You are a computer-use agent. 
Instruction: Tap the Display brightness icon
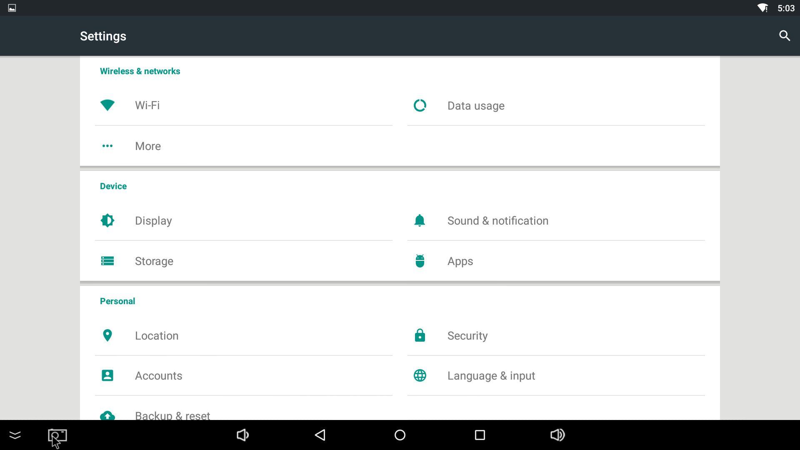click(x=107, y=220)
